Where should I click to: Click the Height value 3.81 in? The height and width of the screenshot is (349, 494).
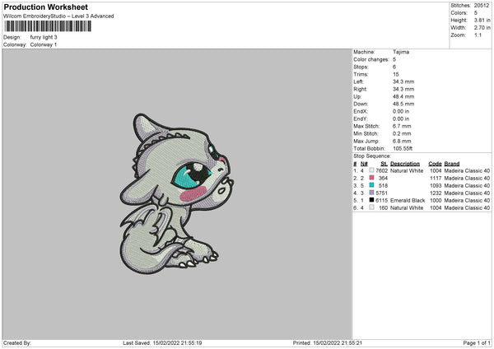[x=482, y=20]
